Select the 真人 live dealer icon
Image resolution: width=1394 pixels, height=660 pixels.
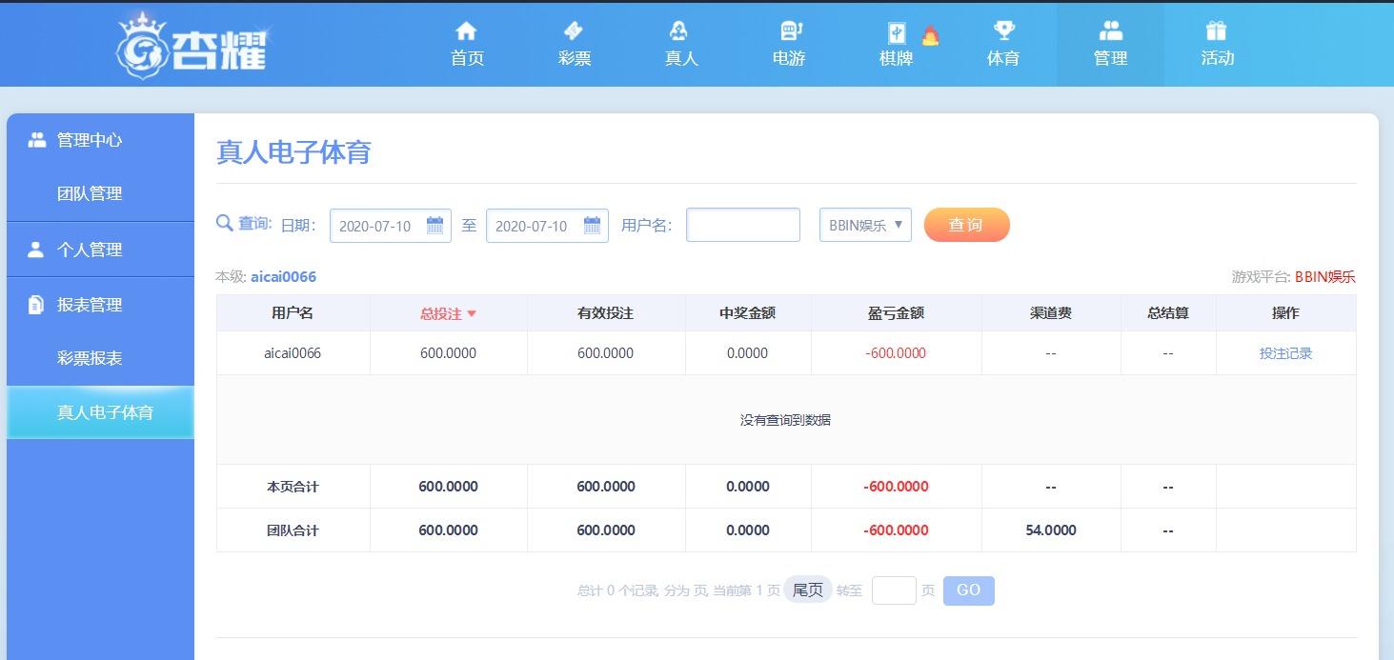click(680, 31)
